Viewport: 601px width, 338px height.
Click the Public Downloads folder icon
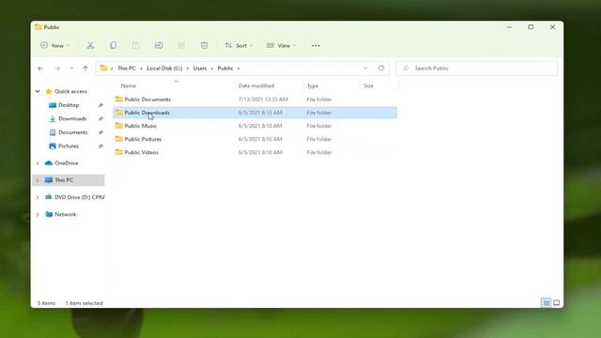coord(119,113)
